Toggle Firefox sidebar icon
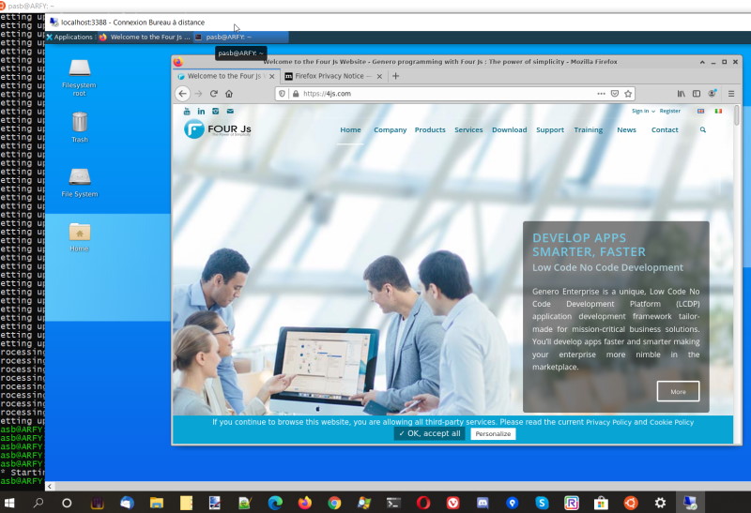This screenshot has width=751, height=513. coord(697,94)
